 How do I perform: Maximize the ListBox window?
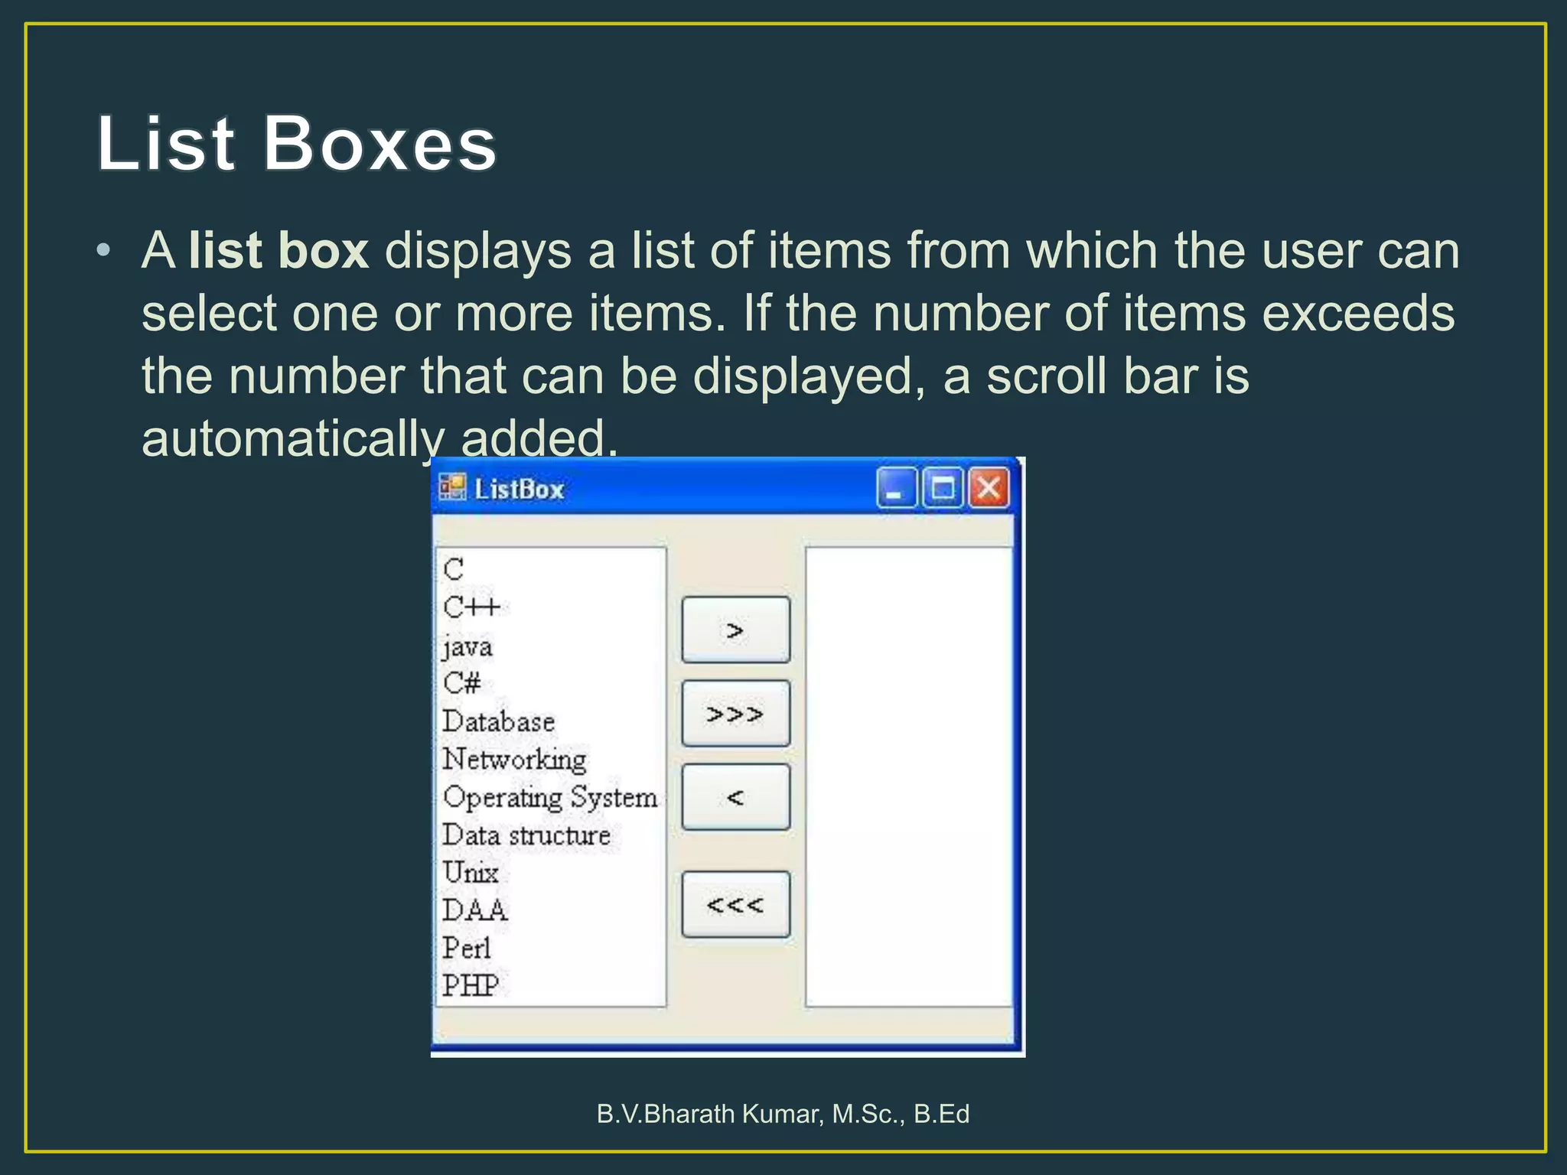pos(943,488)
